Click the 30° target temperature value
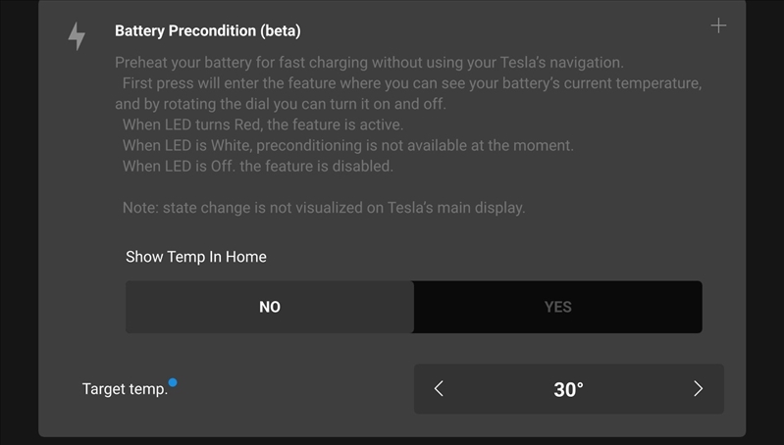The height and width of the screenshot is (445, 784). tap(568, 389)
